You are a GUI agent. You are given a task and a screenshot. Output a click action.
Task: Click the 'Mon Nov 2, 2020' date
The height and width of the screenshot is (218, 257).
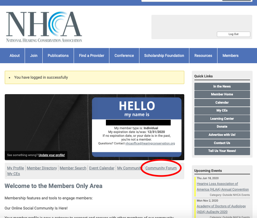coord(207,201)
